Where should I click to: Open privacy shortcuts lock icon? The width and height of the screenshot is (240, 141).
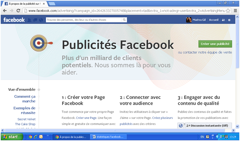tap(223, 20)
